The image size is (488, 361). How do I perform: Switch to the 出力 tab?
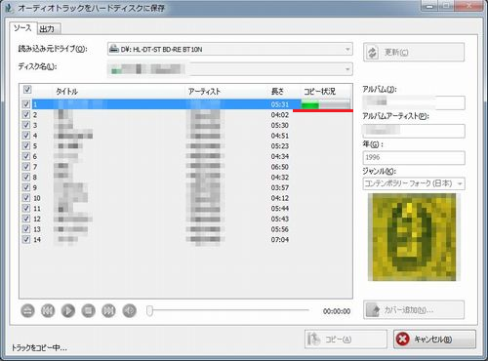coord(48,29)
